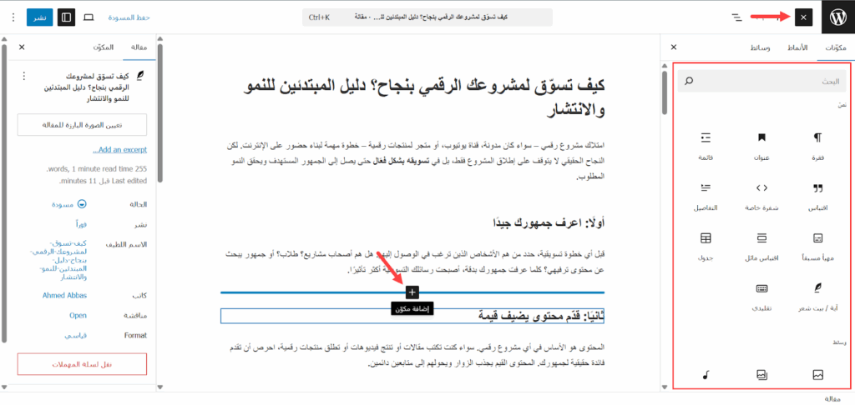This screenshot has width=855, height=405.
Task: Close the settings sidebar with X
Action: (x=22, y=47)
